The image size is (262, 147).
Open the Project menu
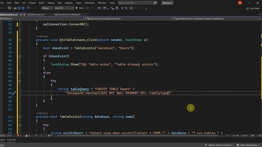click(32, 3)
